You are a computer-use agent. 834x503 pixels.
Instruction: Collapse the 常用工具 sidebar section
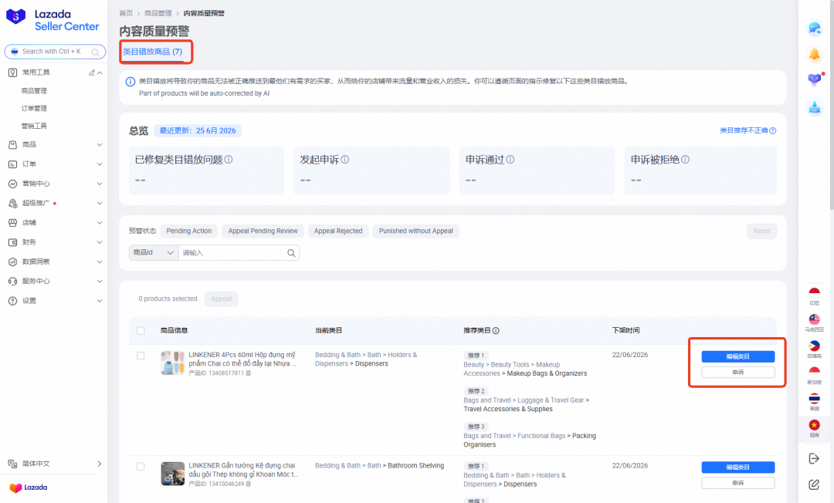(x=100, y=73)
